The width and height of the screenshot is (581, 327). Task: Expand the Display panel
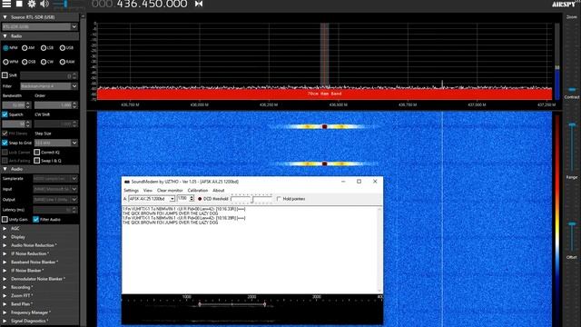pyautogui.click(x=5, y=237)
